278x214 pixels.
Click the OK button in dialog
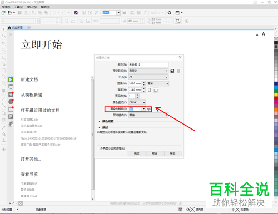[x=136, y=153]
